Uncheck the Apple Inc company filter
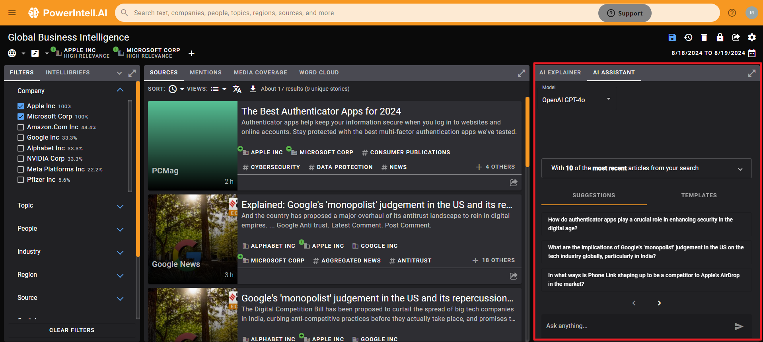Image resolution: width=763 pixels, height=342 pixels. [x=21, y=106]
